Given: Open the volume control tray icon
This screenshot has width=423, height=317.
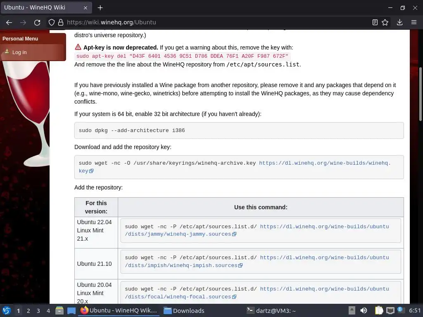Looking at the screenshot, I should 364,310.
